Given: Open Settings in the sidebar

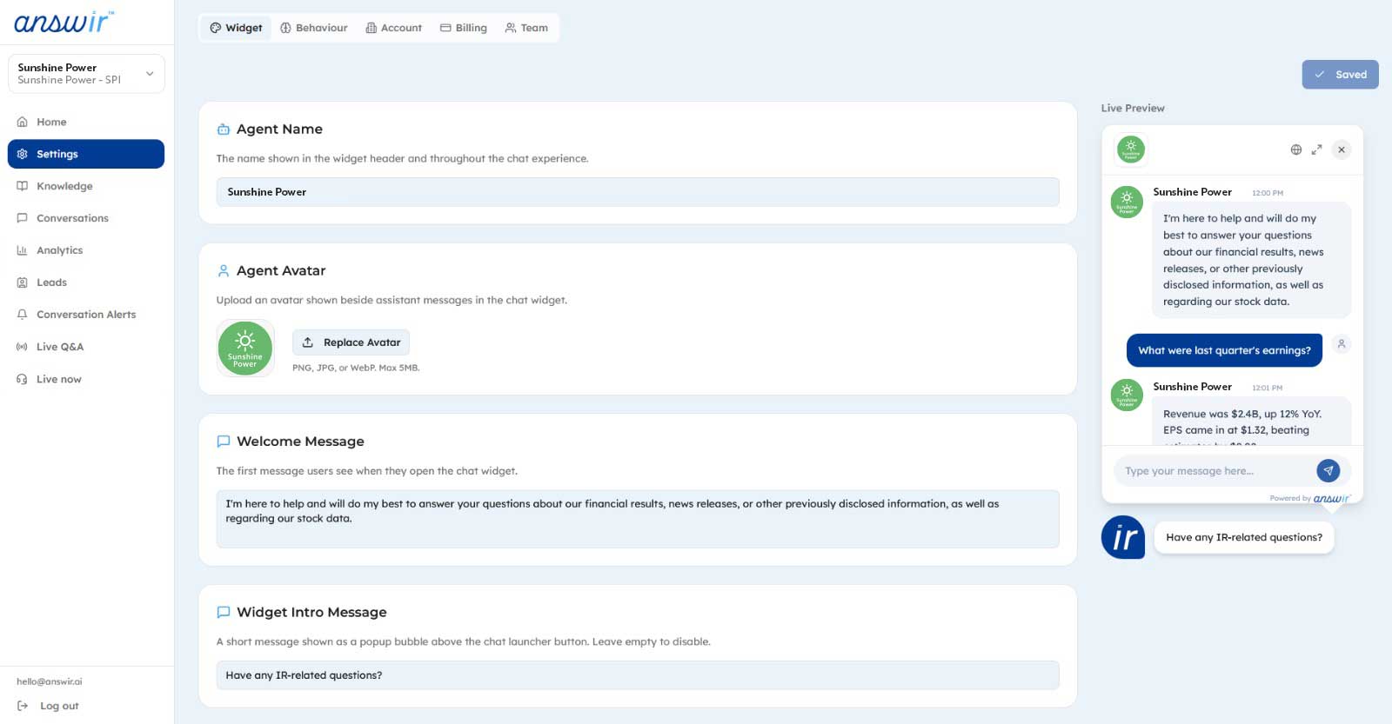Looking at the screenshot, I should click(x=86, y=154).
